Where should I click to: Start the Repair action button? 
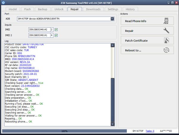click(x=147, y=31)
